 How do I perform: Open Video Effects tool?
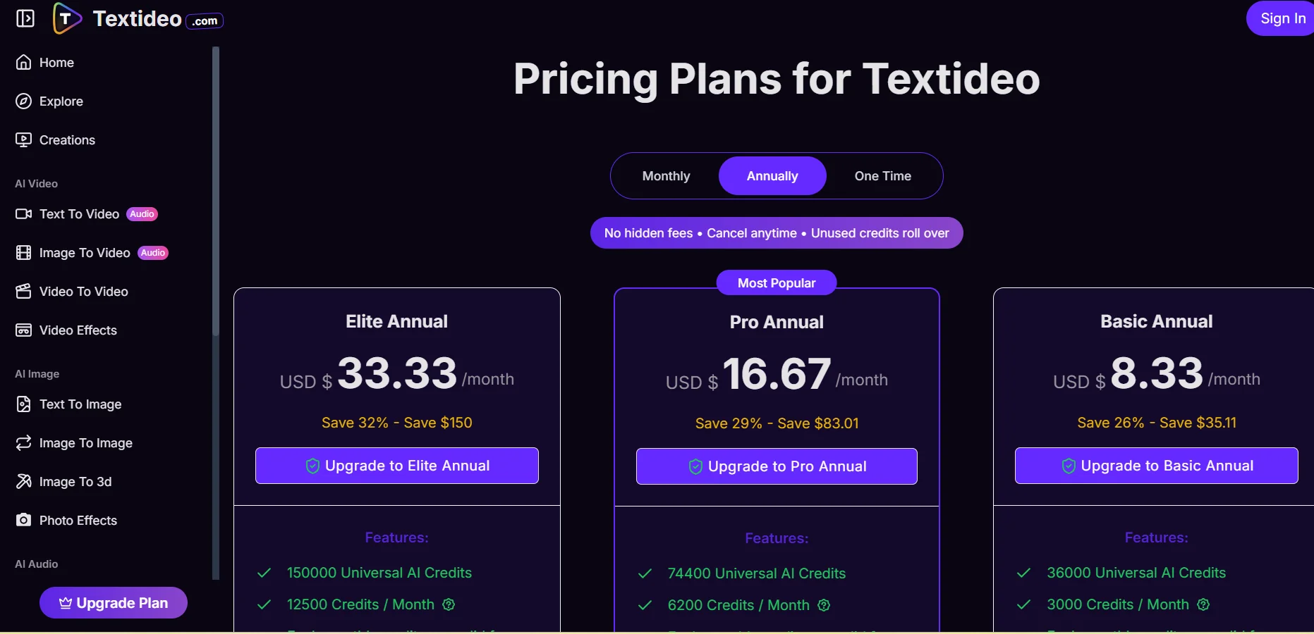[x=78, y=330]
